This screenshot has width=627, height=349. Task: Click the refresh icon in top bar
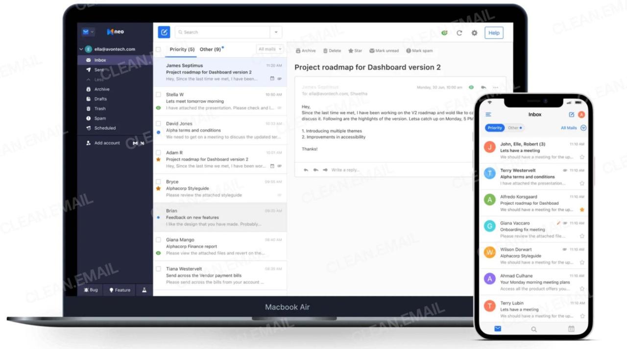pos(459,33)
